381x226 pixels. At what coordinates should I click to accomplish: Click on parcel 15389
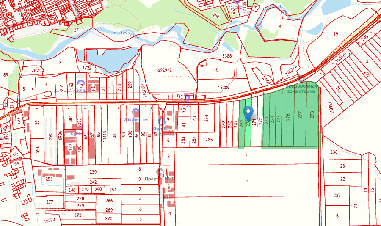(x=224, y=88)
